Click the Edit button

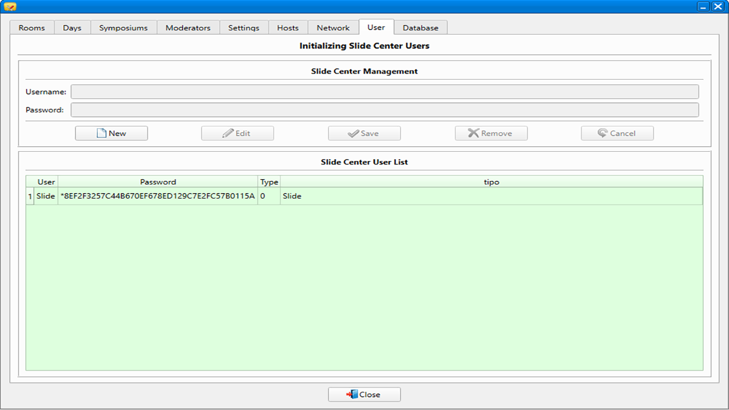[238, 133]
